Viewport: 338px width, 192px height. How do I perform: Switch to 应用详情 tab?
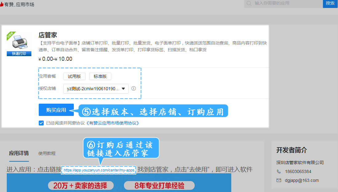click(x=19, y=153)
